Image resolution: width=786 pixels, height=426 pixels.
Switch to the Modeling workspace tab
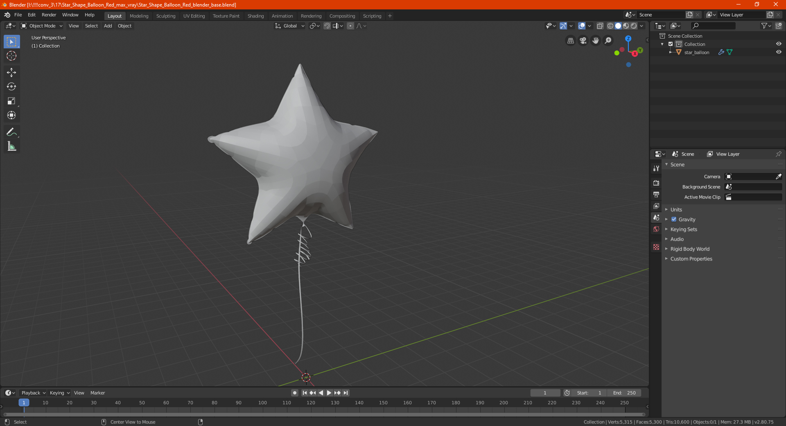pyautogui.click(x=139, y=16)
